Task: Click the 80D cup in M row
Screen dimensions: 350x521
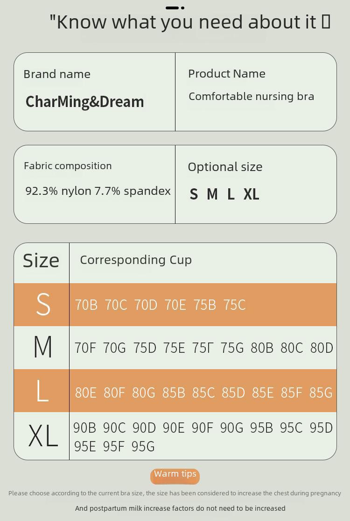Action: point(322,348)
